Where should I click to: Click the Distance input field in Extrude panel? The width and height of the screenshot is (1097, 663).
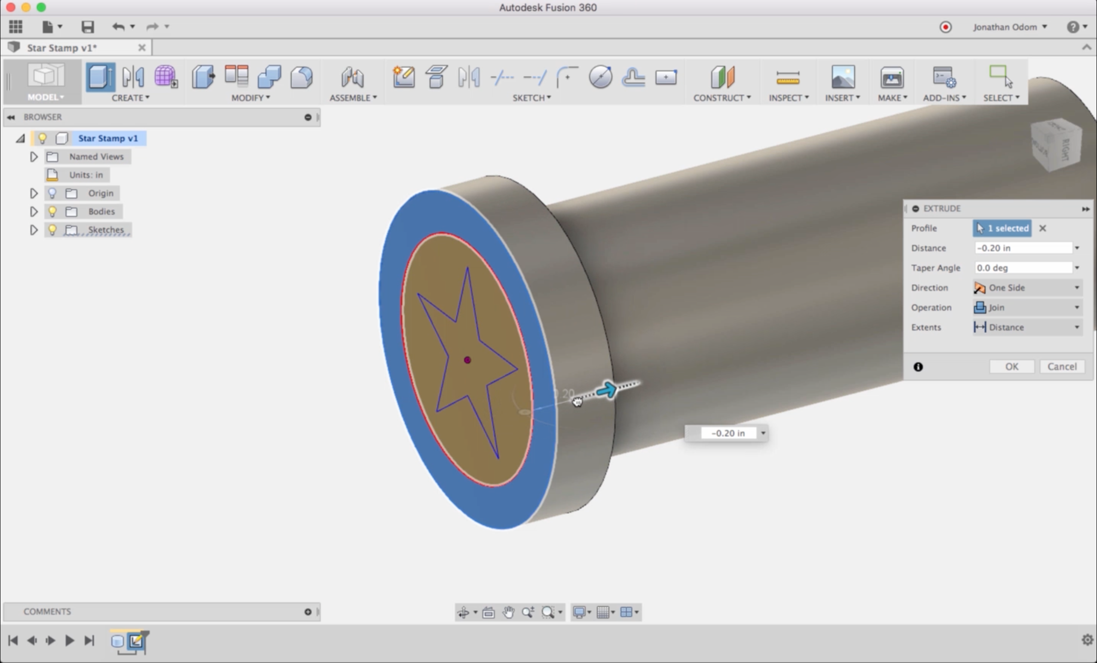pos(1022,248)
